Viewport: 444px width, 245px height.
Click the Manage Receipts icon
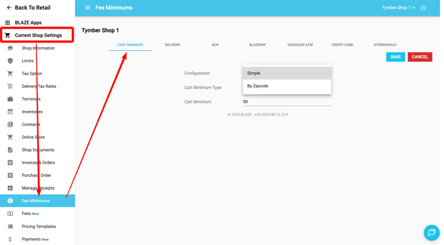point(10,188)
